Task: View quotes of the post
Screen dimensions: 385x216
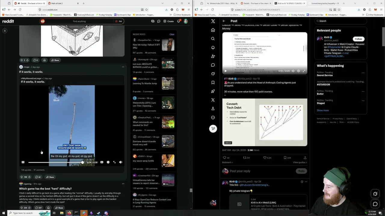Action: coord(300,162)
